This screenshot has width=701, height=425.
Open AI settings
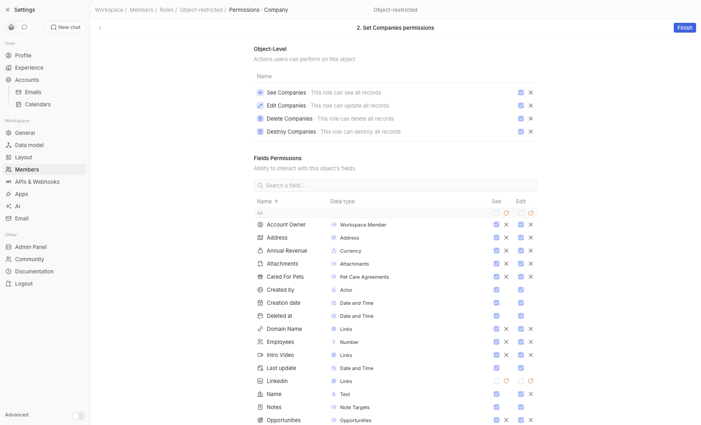[45, 206]
